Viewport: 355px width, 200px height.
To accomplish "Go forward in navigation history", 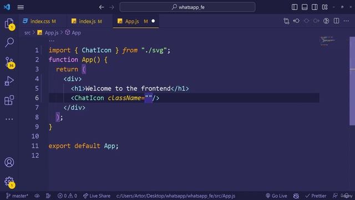I will click(x=111, y=7).
